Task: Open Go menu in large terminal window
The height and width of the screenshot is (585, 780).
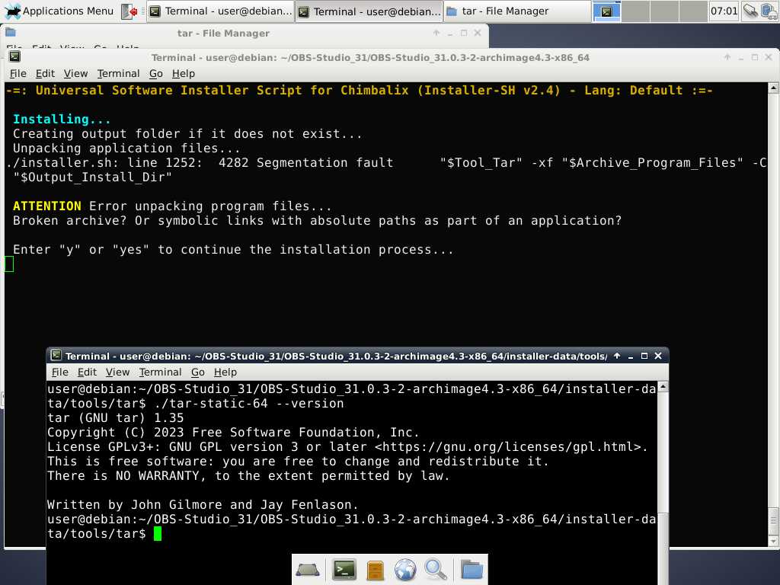Action: (156, 74)
